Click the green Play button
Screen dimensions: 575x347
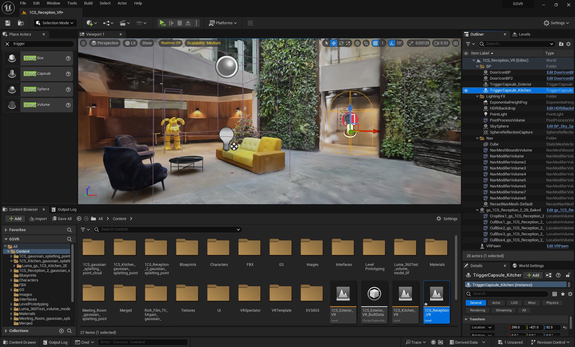(162, 23)
